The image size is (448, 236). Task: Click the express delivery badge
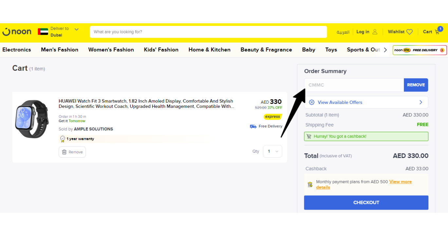(x=273, y=117)
